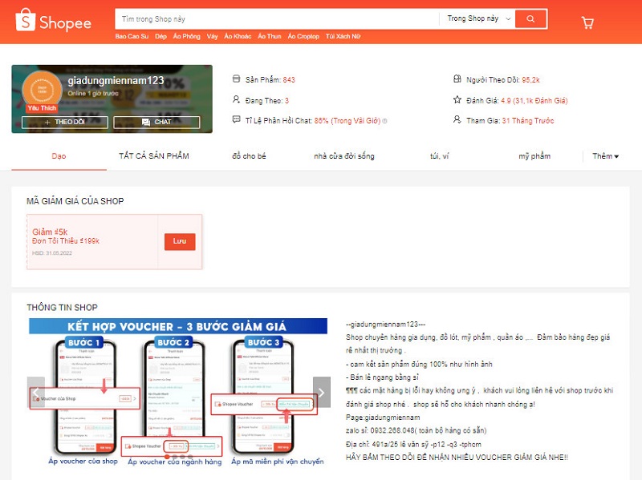Click the Áo Croptop suggested keyword
This screenshot has height=480, width=642.
(303, 37)
